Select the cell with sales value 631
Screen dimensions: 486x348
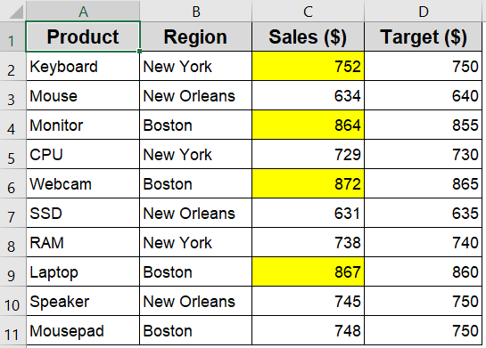coord(308,213)
